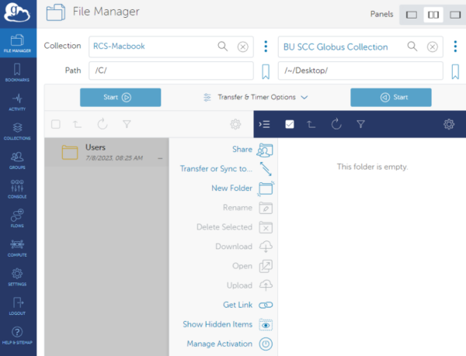Open Compute in the sidebar
This screenshot has height=356, width=466.
(x=17, y=247)
